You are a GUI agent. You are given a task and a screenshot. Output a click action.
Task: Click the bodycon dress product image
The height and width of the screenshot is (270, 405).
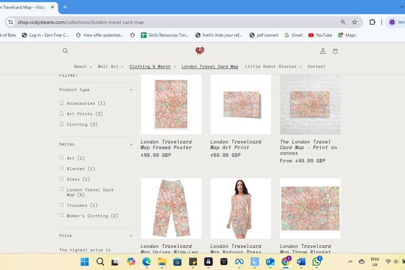pyautogui.click(x=240, y=208)
